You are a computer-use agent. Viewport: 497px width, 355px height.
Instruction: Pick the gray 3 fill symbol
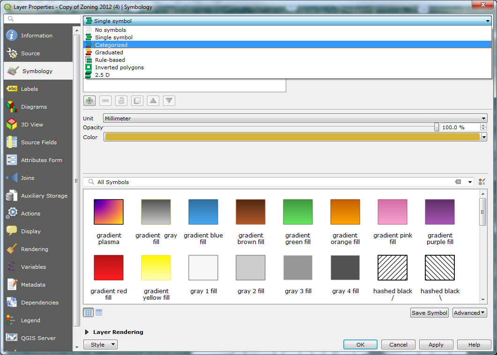tap(297, 267)
